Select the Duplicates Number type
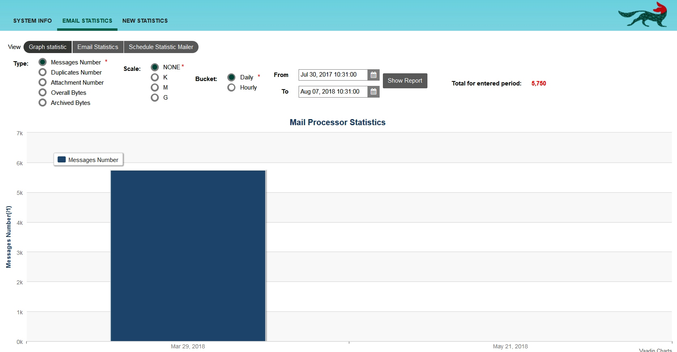This screenshot has width=677, height=352. (x=43, y=72)
